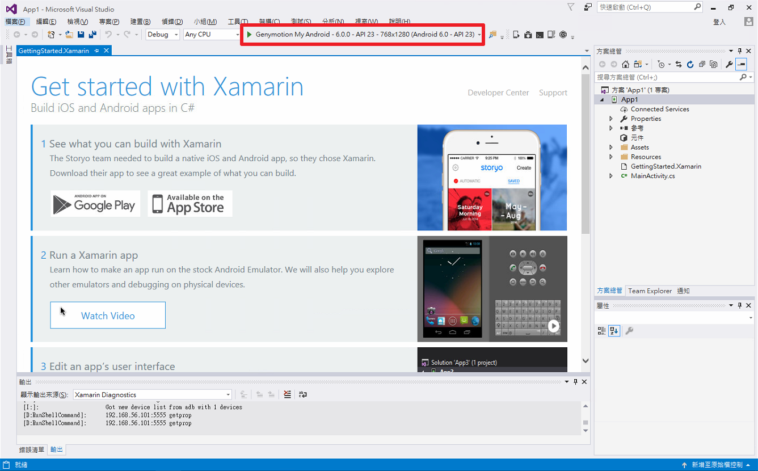
Task: Click 登入 sign in link
Action: (719, 22)
